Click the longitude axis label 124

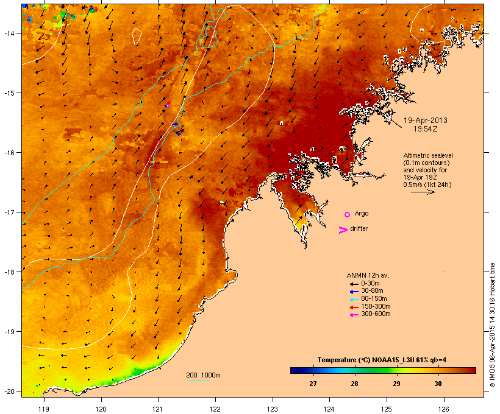(329, 409)
